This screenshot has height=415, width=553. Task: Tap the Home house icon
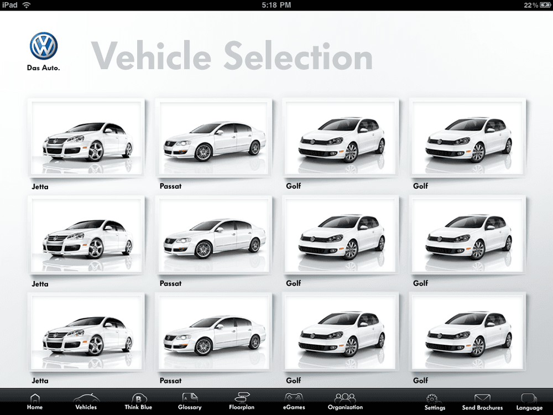click(x=34, y=399)
